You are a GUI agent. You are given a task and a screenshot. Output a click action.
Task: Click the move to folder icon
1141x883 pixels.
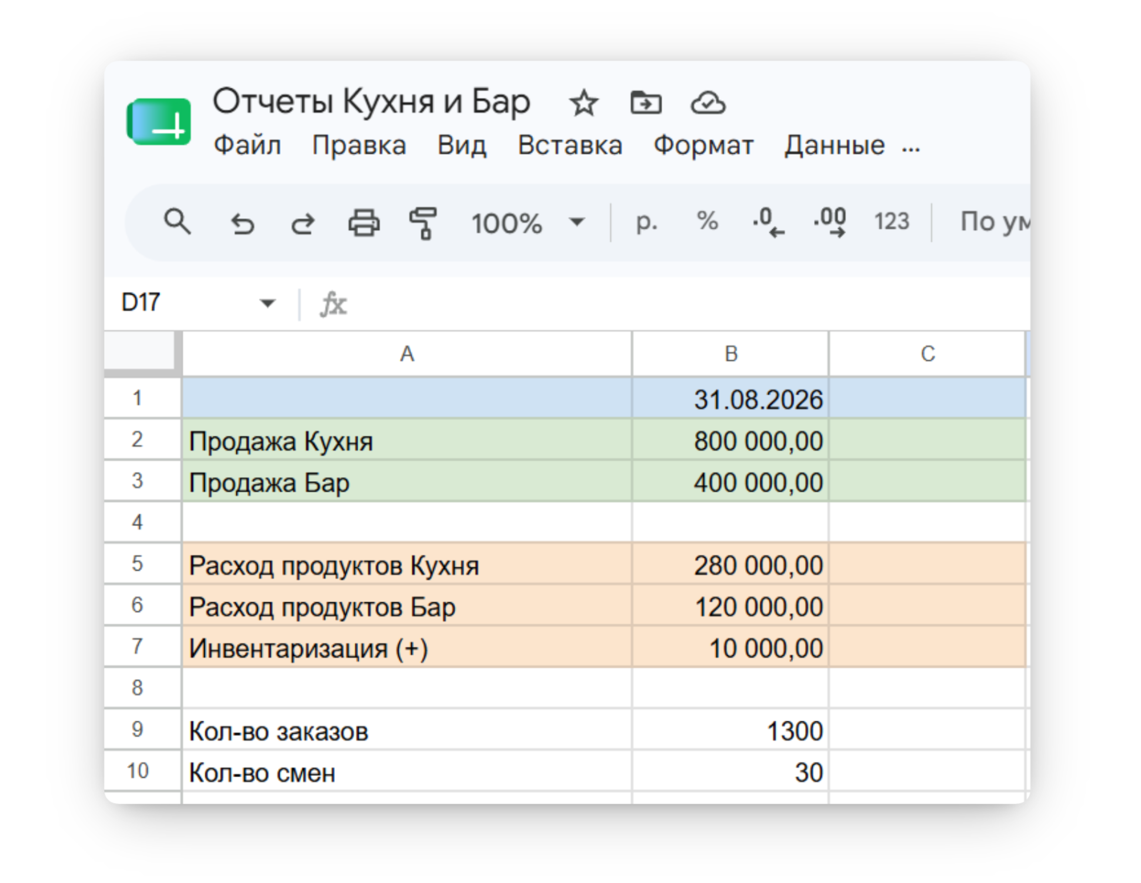(x=646, y=103)
